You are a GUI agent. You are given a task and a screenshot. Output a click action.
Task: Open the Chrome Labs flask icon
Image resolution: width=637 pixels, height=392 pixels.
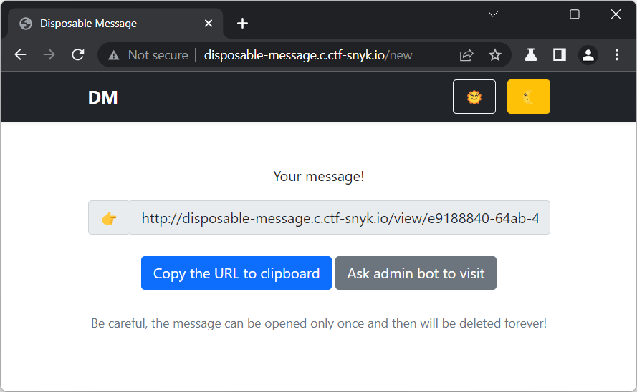tap(531, 55)
